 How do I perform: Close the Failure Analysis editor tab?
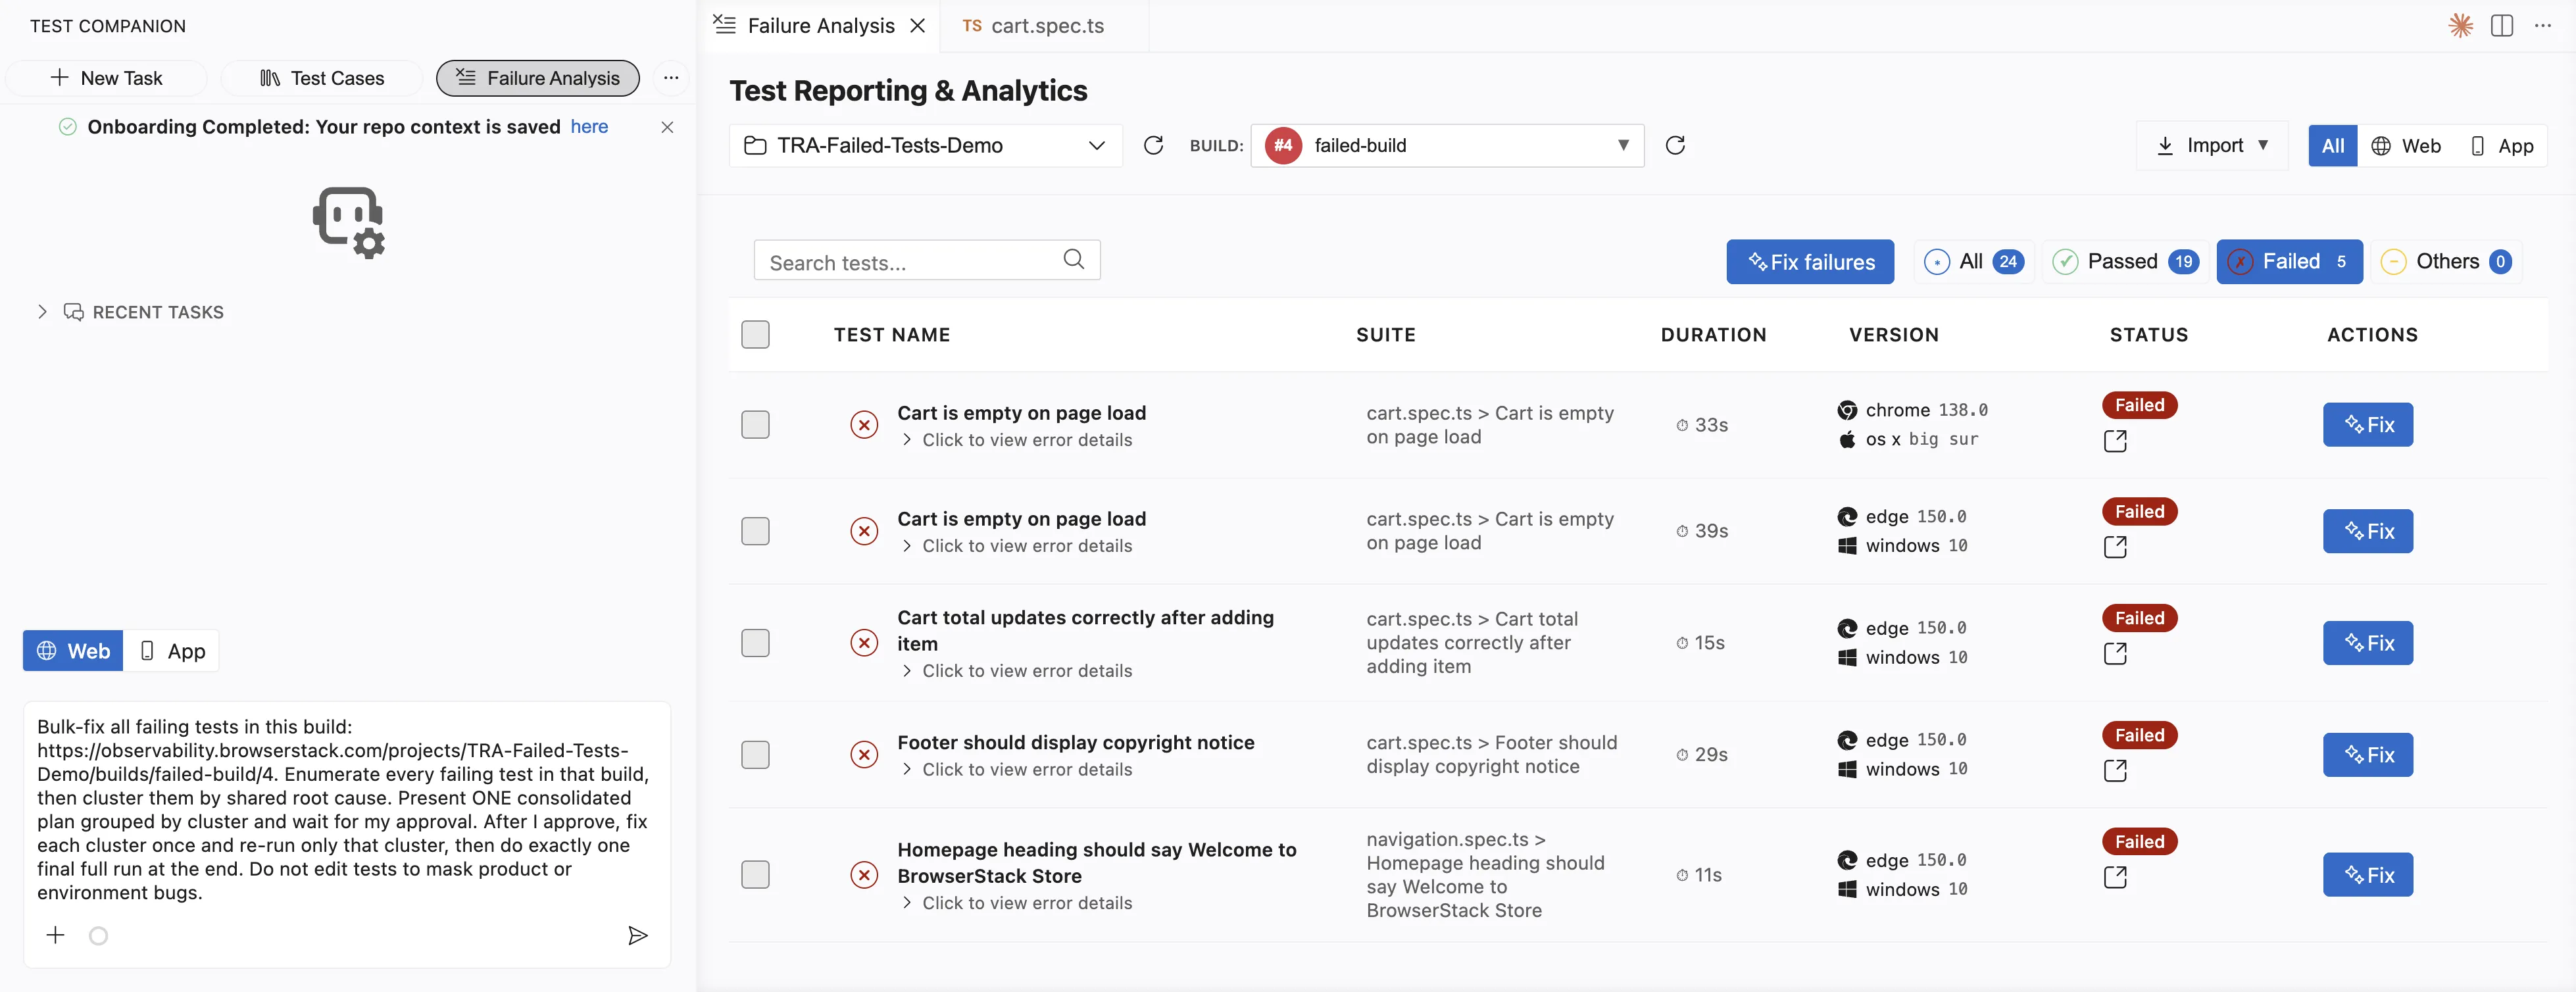917,26
